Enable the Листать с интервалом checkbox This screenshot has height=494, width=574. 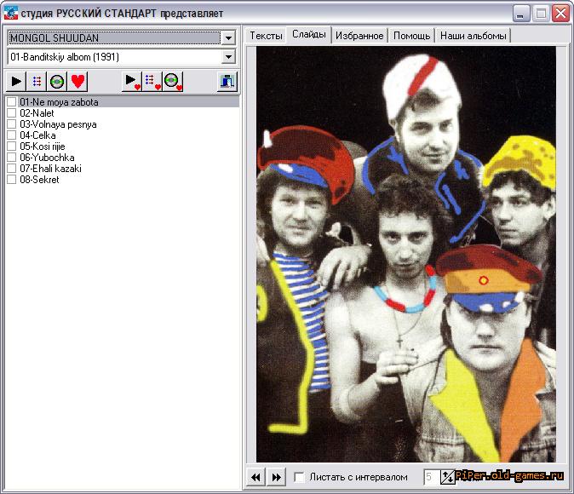[x=299, y=477]
